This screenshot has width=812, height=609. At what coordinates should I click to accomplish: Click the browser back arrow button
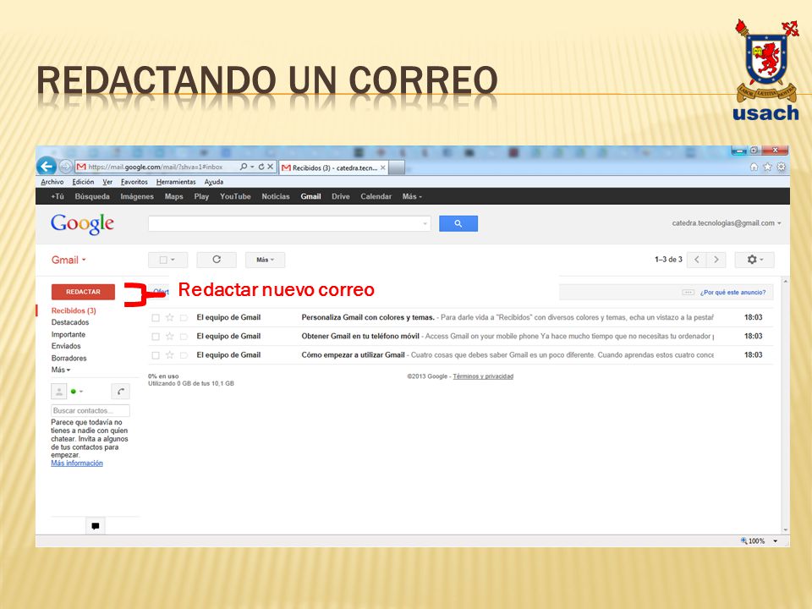click(47, 167)
